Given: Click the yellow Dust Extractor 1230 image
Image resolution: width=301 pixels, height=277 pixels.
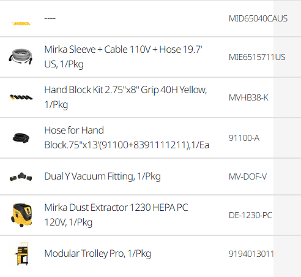Looking at the screenshot, I should pyautogui.click(x=21, y=215).
